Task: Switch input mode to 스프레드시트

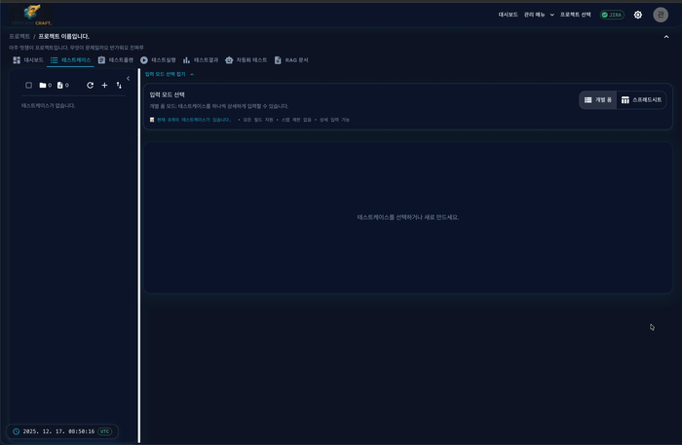Action: [643, 99]
